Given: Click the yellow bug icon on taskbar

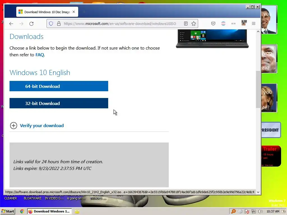Looking at the screenshot, I should pyautogui.click(x=77, y=212).
